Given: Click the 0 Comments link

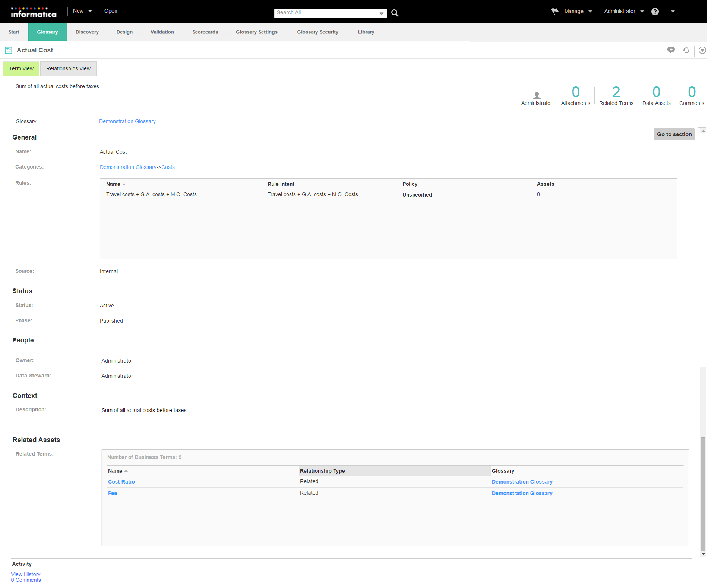Looking at the screenshot, I should click(26, 580).
